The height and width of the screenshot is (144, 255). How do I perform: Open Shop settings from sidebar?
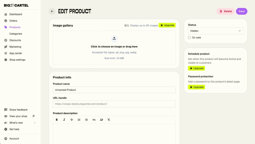[17, 60]
